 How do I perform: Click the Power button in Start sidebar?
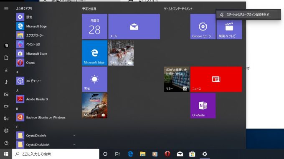6,143
